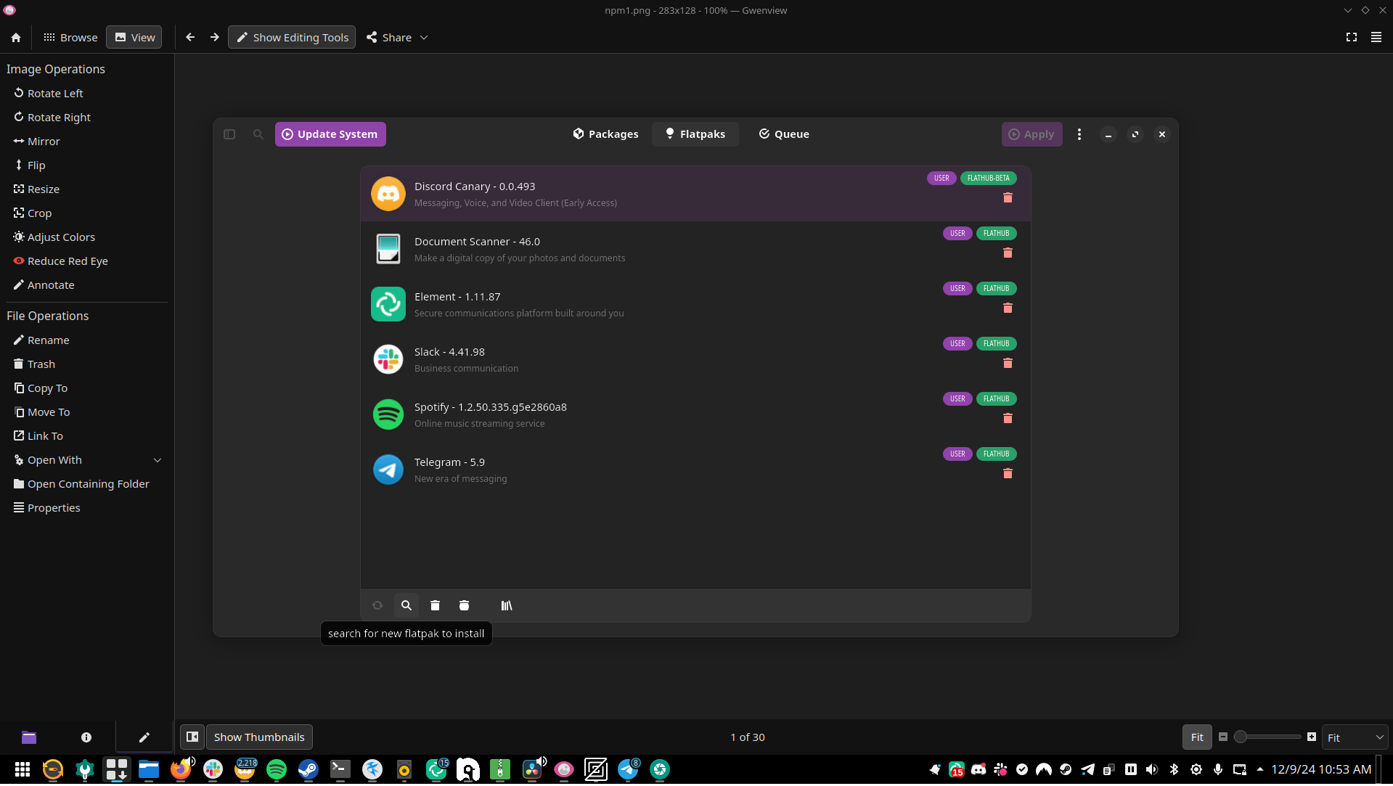This screenshot has height=786, width=1393.
Task: Toggle the sidebar visibility
Action: pos(192,738)
